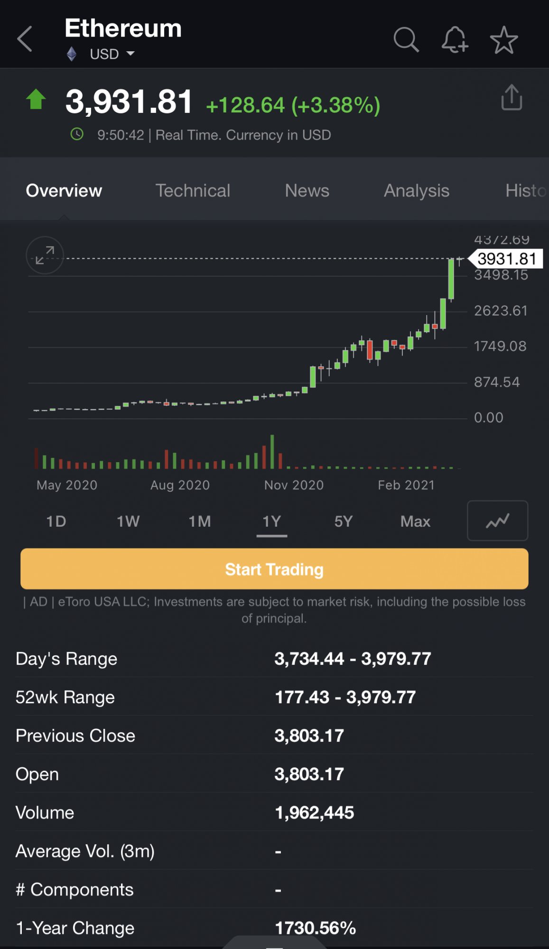Tap the back arrow icon
This screenshot has width=549, height=949.
tap(25, 39)
